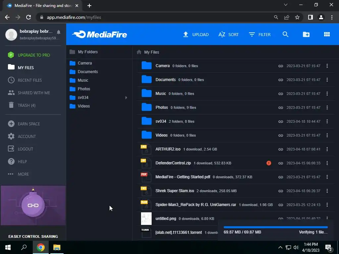Open Recent Files in the sidebar
Screen dimensions: 339x254
coord(25,80)
